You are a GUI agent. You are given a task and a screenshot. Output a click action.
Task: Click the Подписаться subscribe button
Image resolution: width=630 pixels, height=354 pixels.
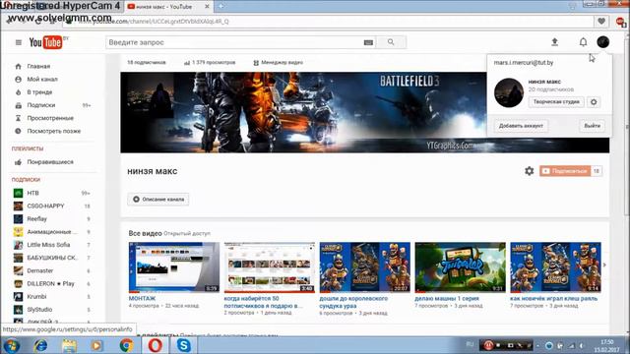[x=565, y=171]
